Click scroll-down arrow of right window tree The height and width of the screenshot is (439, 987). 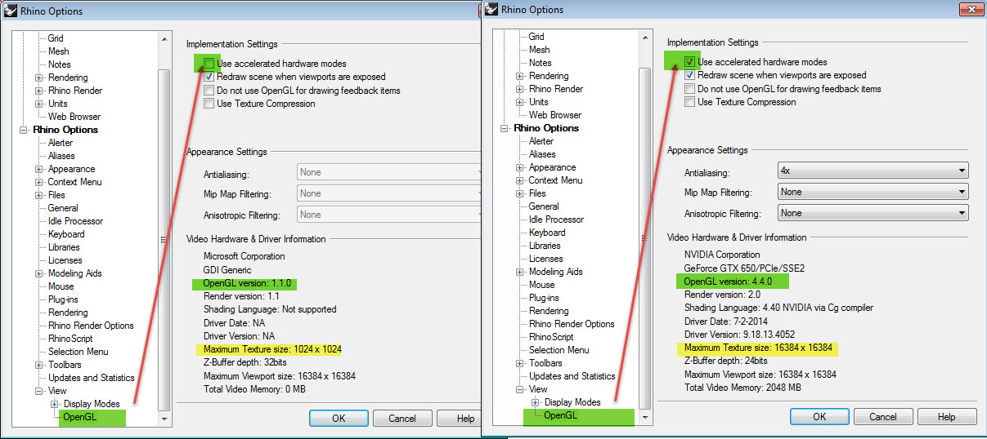[644, 416]
